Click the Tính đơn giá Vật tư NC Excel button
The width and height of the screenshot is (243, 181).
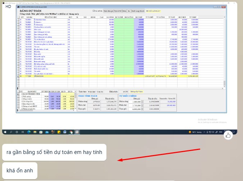click(113, 11)
